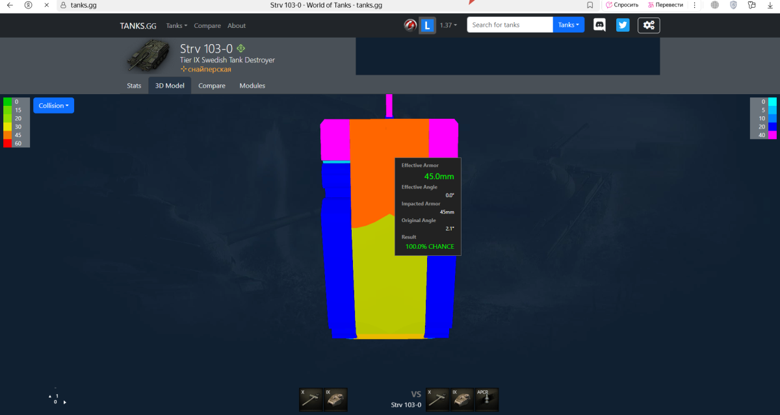Click the 100.0% CHANCE result text
Image resolution: width=780 pixels, height=415 pixels.
[x=430, y=247]
